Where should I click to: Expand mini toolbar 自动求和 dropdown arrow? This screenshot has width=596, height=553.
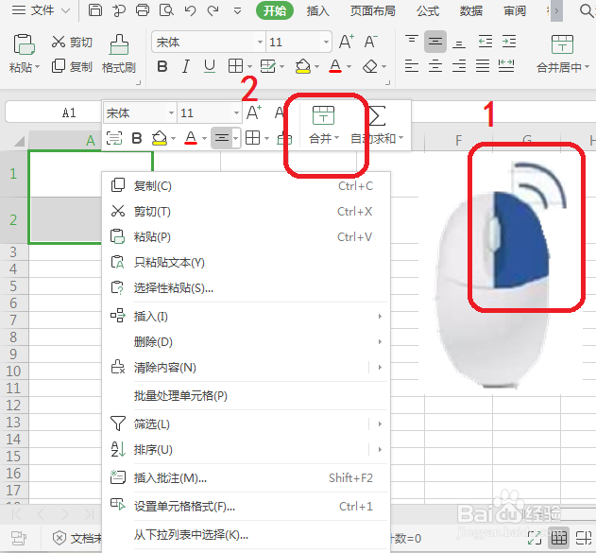click(x=401, y=138)
